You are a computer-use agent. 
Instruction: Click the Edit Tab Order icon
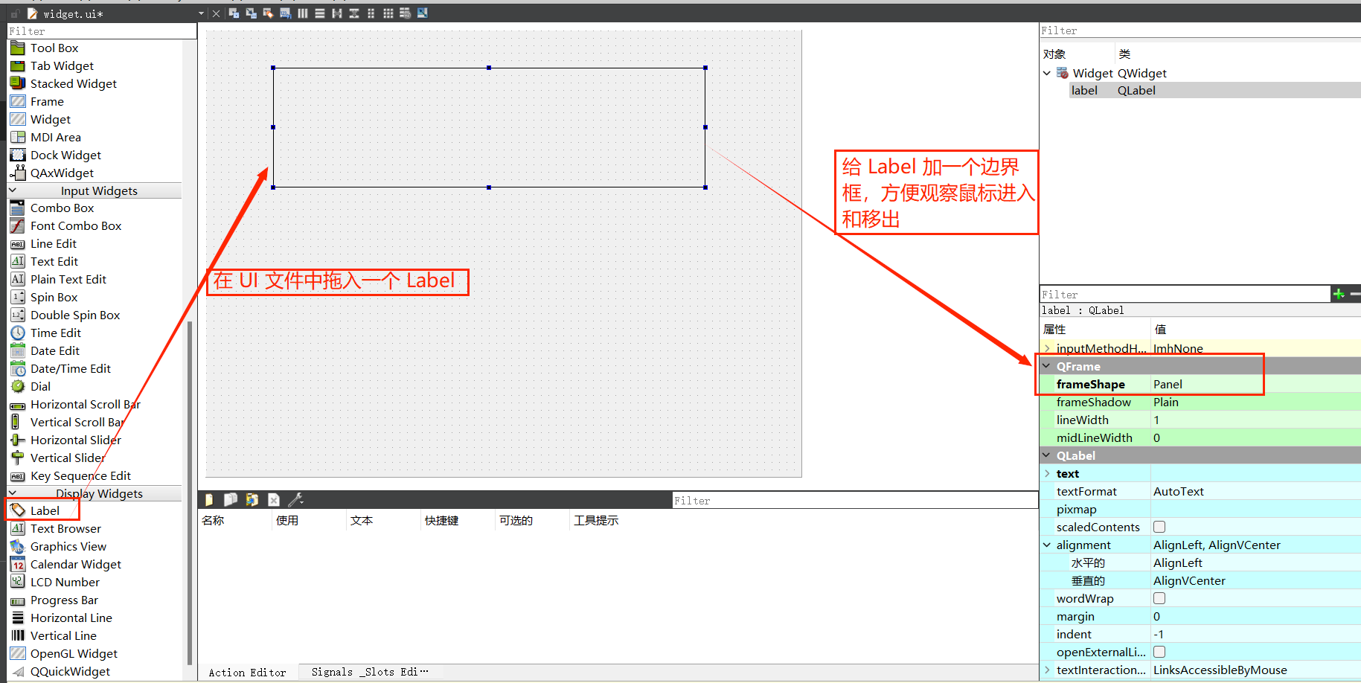[285, 13]
